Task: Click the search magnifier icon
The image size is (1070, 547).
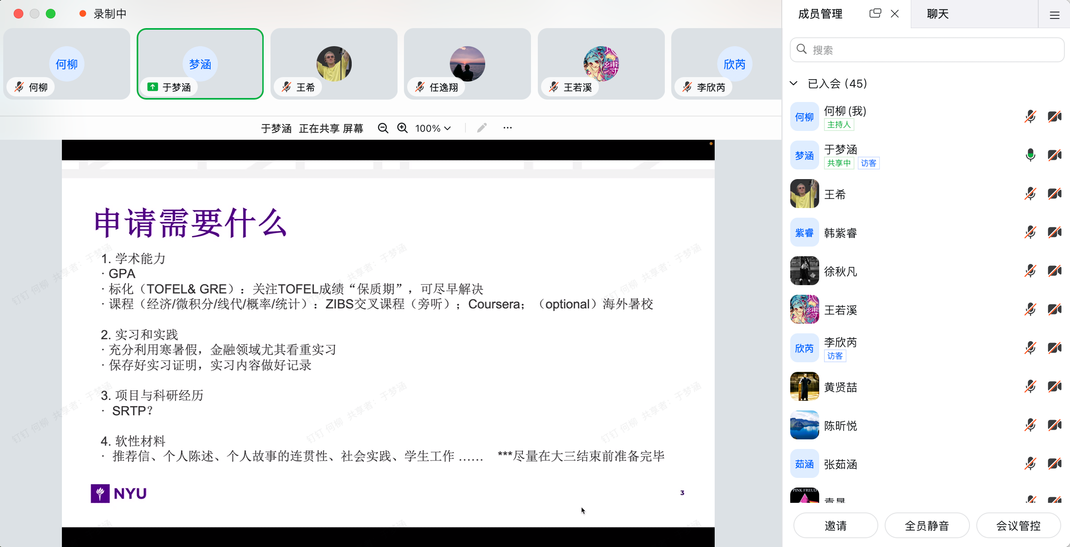Action: point(801,49)
